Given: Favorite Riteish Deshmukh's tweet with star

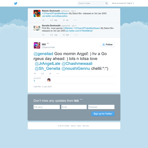Looking at the screenshot, I should pos(64,20).
